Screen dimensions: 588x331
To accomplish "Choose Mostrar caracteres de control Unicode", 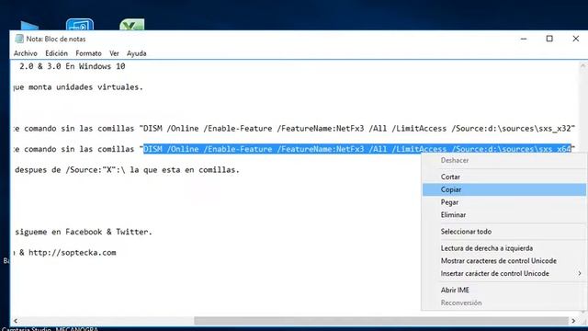I will [504, 261].
